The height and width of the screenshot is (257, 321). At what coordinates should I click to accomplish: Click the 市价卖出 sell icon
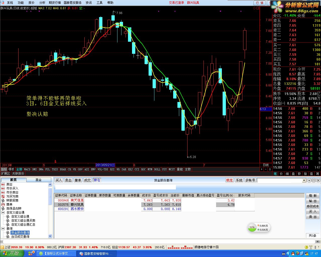coord(3,192)
